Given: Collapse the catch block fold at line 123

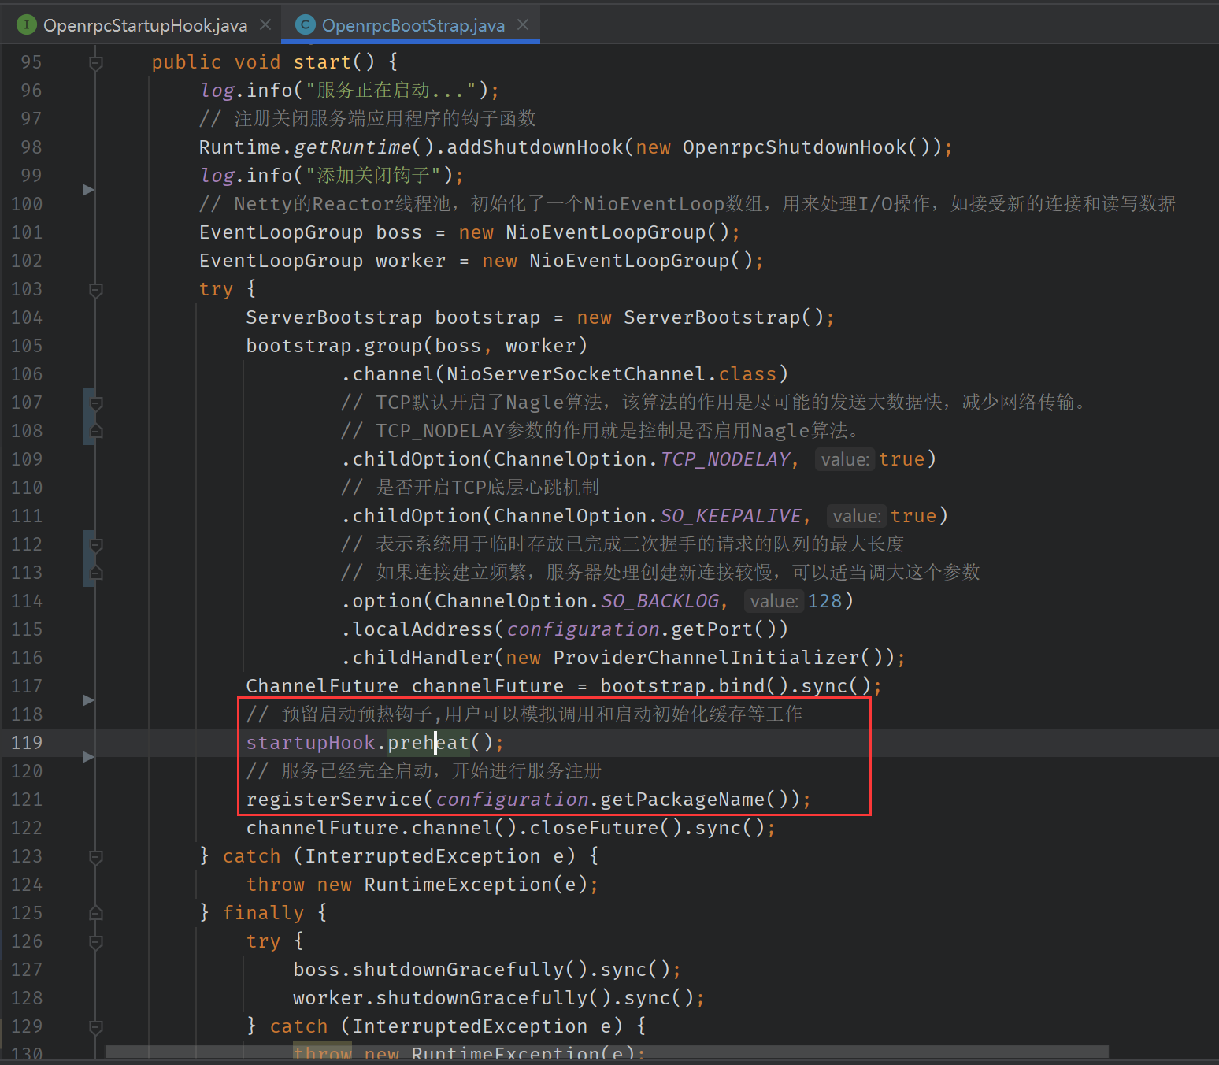Looking at the screenshot, I should tap(96, 856).
